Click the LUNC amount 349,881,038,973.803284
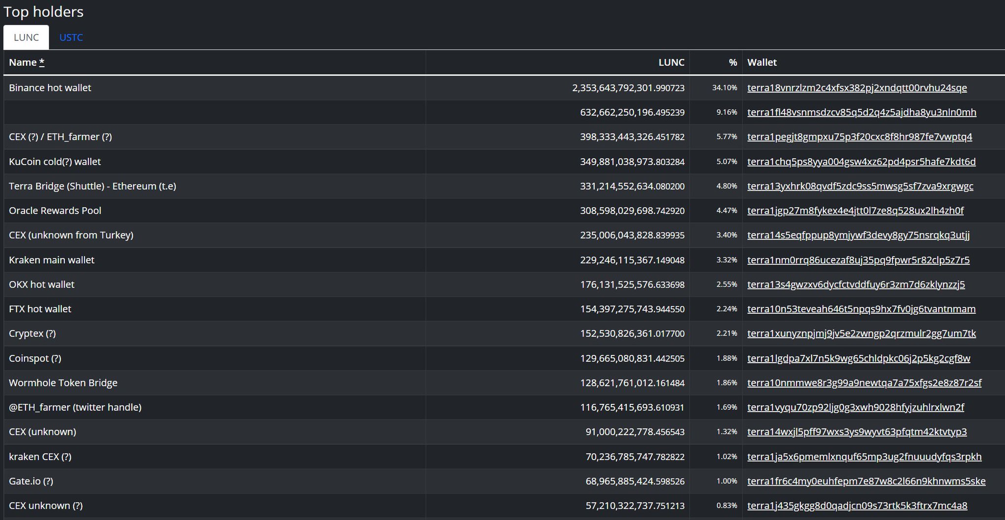 (632, 162)
